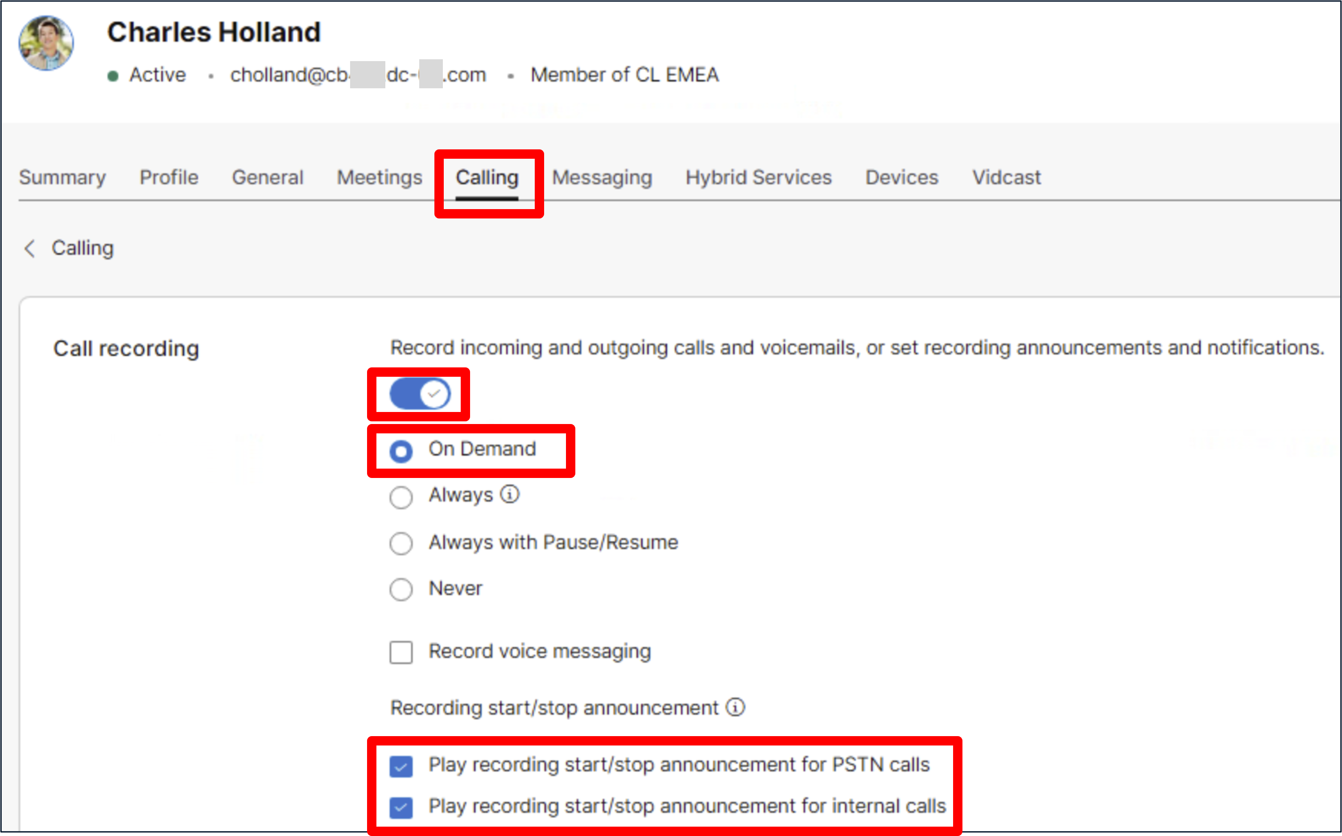The width and height of the screenshot is (1342, 836).
Task: Open the Meetings tab
Action: tap(380, 177)
